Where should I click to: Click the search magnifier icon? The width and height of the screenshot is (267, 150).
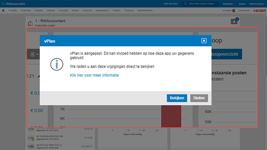click(185, 4)
